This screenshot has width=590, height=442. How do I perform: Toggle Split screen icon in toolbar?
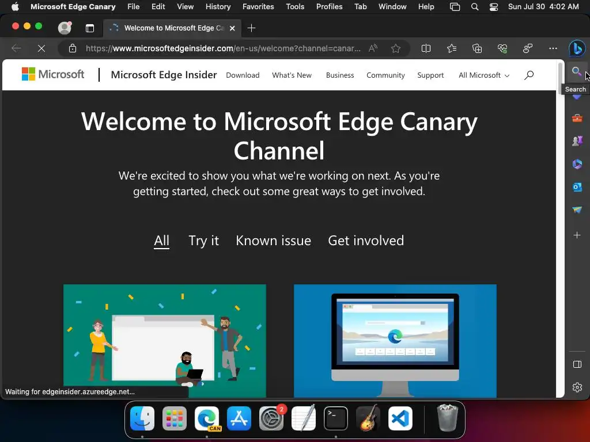(x=426, y=48)
